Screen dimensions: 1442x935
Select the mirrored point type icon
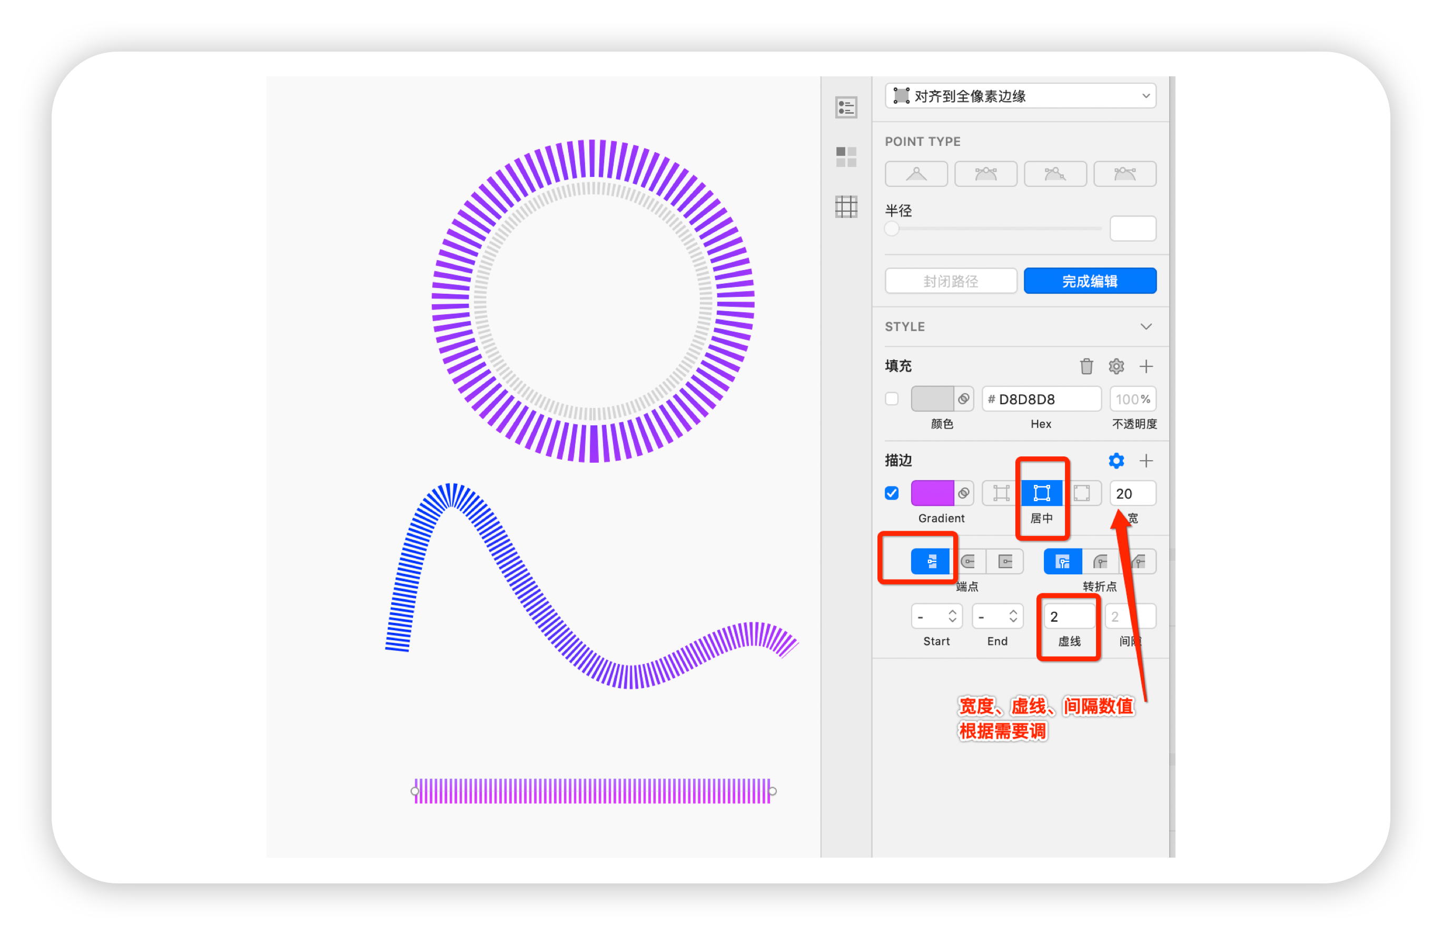[x=986, y=174]
